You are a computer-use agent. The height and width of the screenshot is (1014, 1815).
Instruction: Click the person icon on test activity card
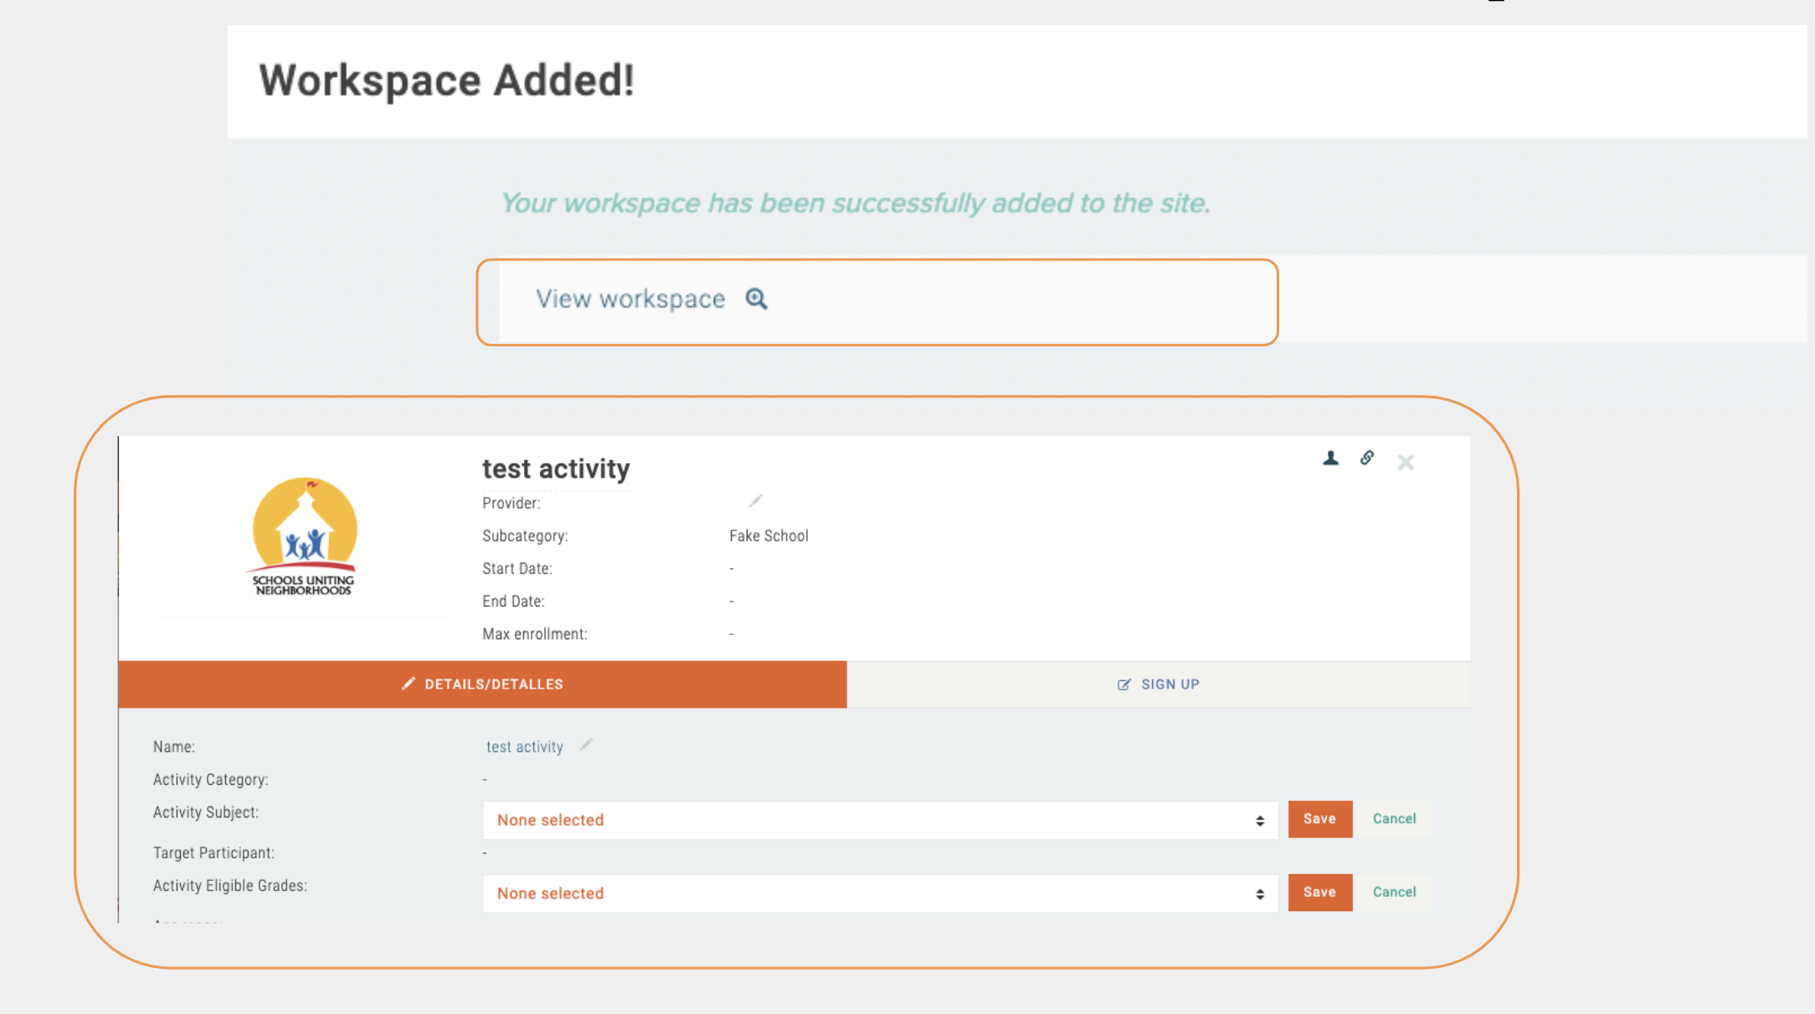[x=1330, y=458]
